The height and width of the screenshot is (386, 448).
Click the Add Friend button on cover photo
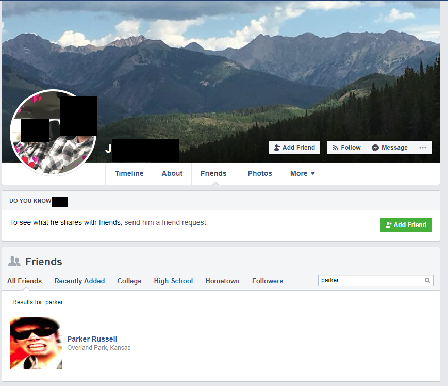coord(294,148)
